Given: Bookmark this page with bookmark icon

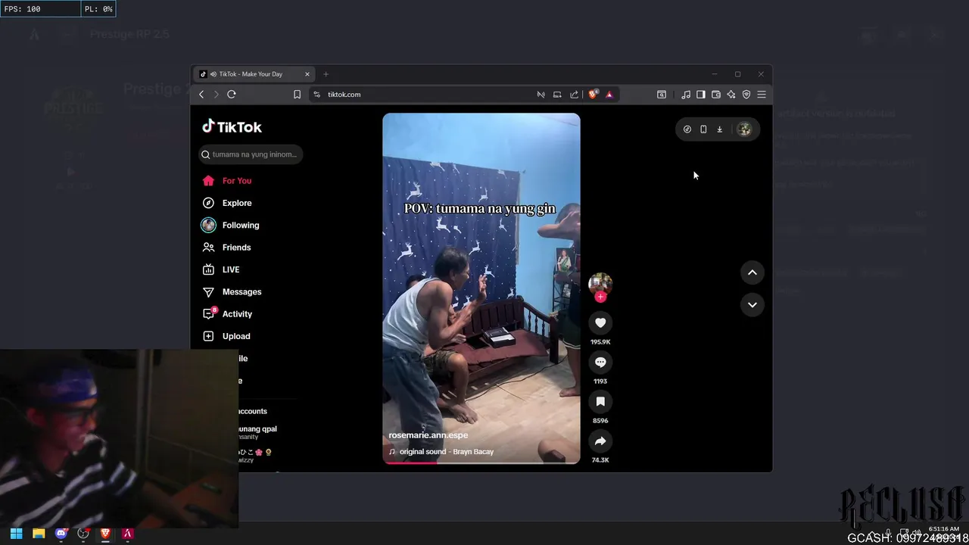Looking at the screenshot, I should [x=297, y=95].
